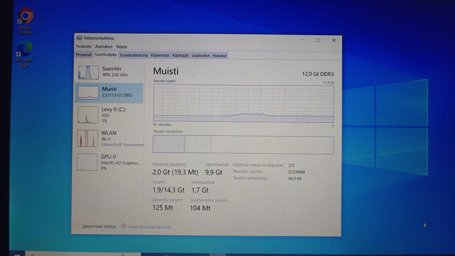Viewport: 455px width, 256px height.
Task: Switch to the Prosessit tab
Action: point(83,55)
